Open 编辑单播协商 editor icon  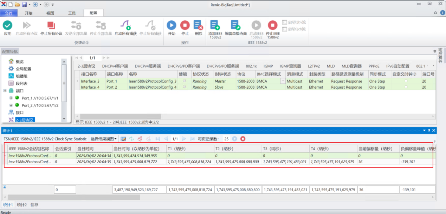[235, 25]
